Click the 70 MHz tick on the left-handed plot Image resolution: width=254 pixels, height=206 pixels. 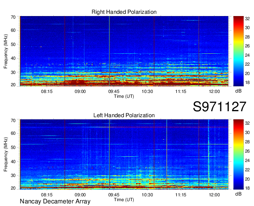click(x=13, y=120)
